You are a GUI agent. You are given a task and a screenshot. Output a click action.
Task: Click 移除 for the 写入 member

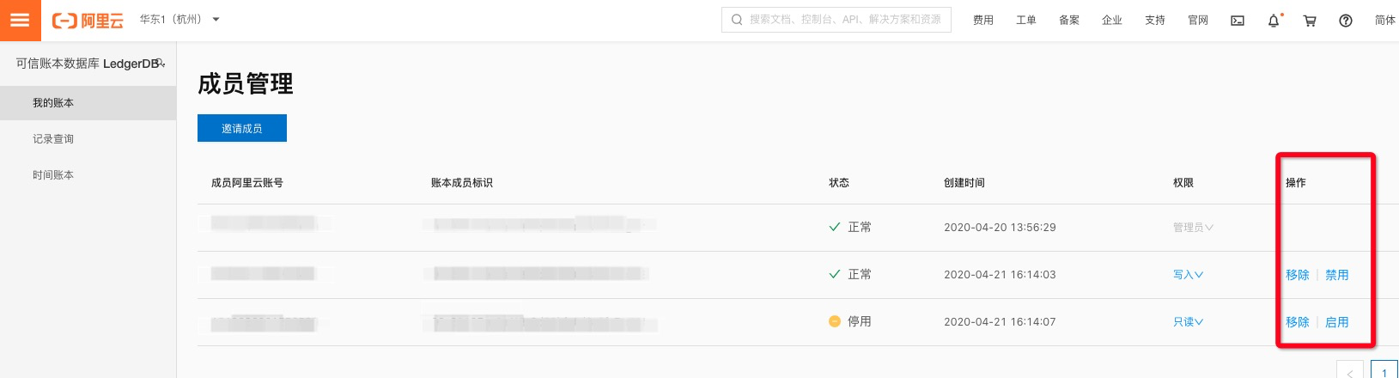pyautogui.click(x=1298, y=275)
